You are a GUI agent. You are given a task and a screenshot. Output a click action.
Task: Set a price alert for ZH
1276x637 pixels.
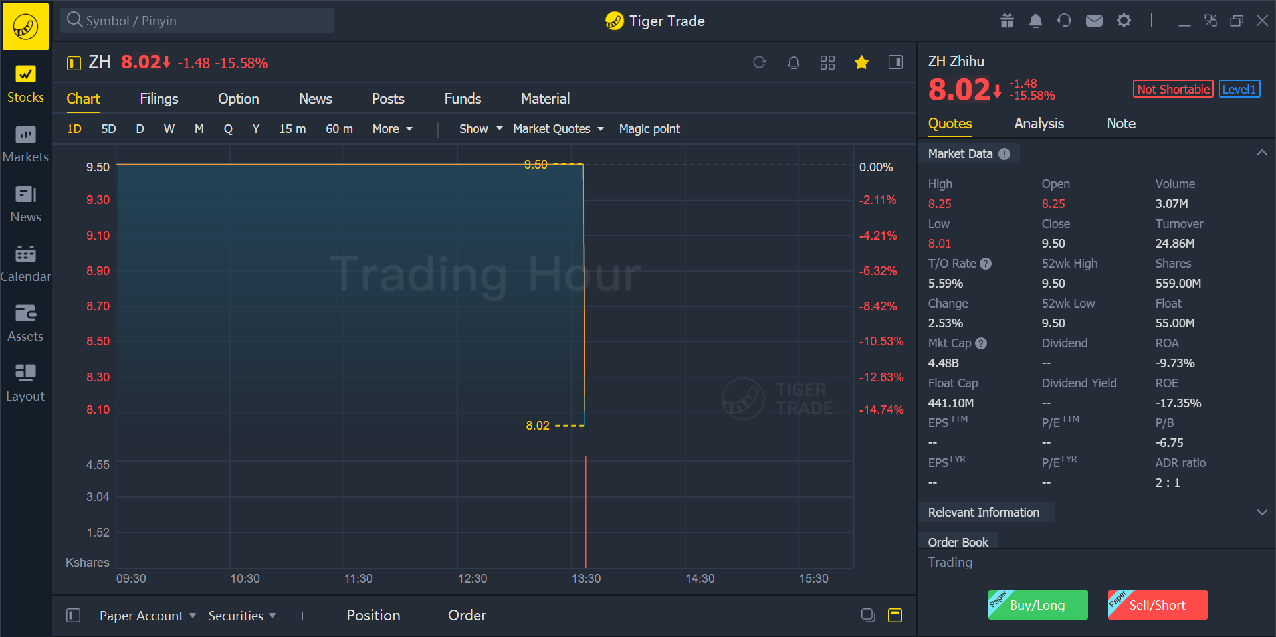(794, 62)
